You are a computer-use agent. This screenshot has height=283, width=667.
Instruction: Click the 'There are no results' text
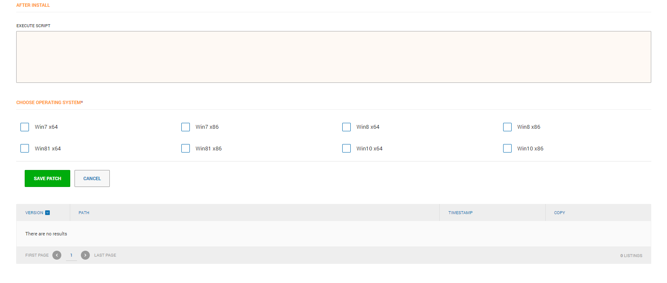pos(46,234)
